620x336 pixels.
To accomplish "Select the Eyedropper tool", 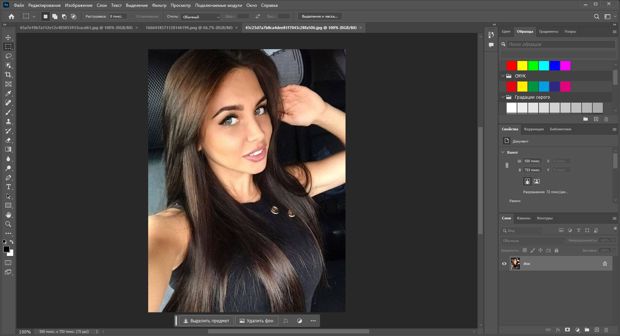I will 8,93.
